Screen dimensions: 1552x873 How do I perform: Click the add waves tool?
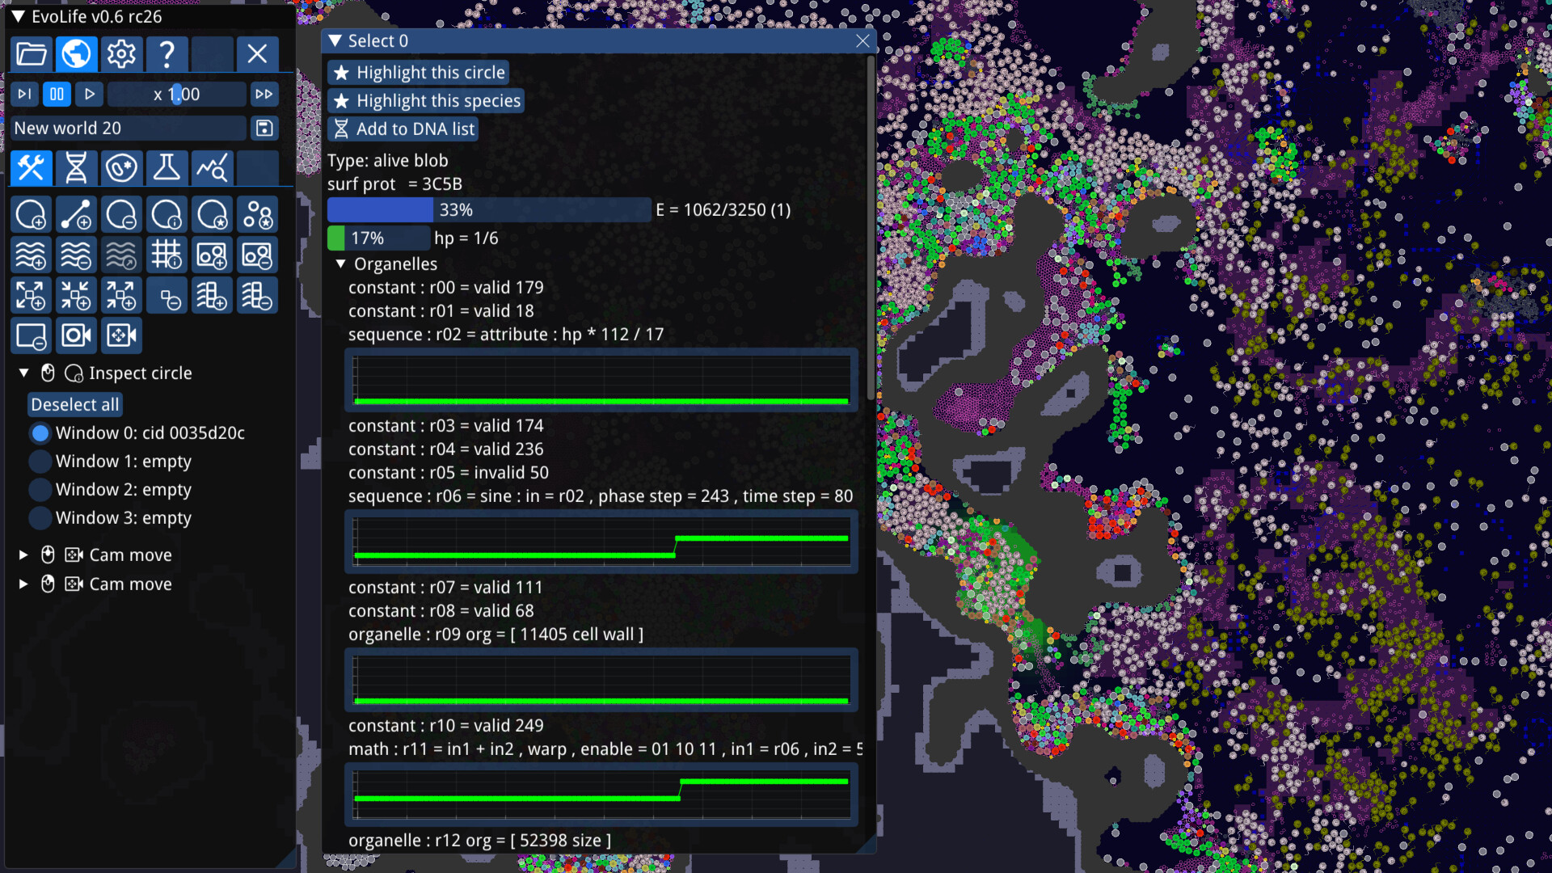[x=31, y=255]
